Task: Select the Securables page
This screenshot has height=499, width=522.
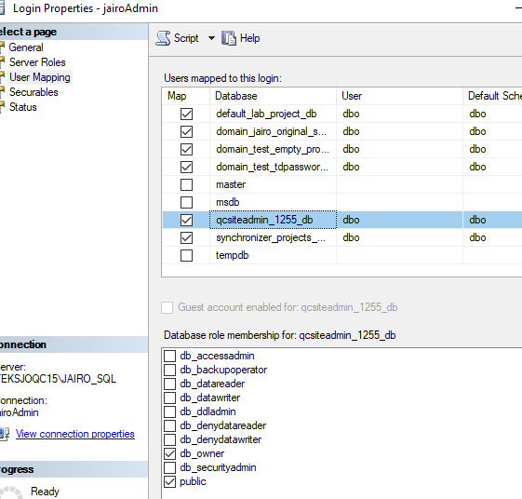Action: tap(33, 92)
